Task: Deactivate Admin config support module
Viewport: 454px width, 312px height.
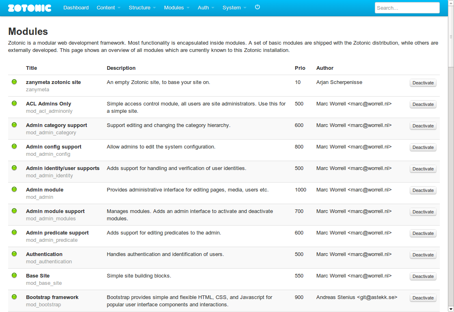Action: (423, 147)
